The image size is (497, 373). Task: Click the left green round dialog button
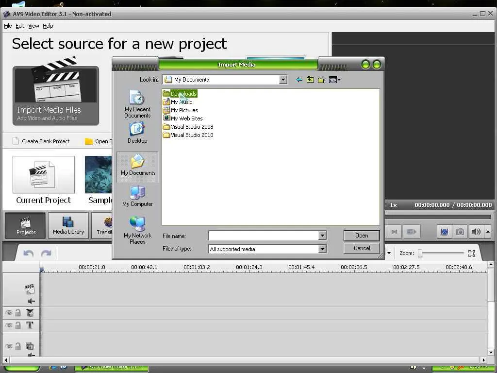365,65
